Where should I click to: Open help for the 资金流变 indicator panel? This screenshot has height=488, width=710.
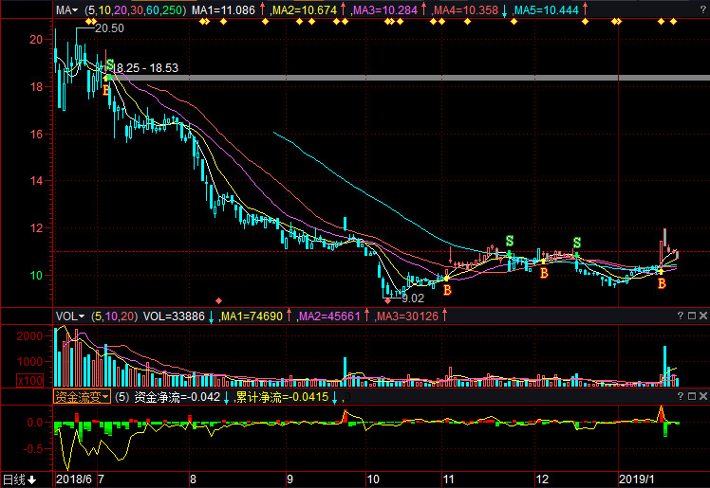(x=680, y=396)
